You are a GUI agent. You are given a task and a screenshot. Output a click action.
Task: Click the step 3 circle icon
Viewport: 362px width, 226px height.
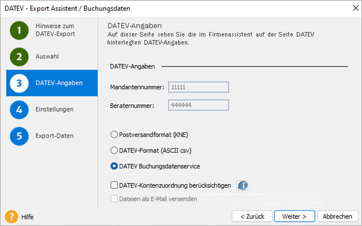(x=19, y=83)
